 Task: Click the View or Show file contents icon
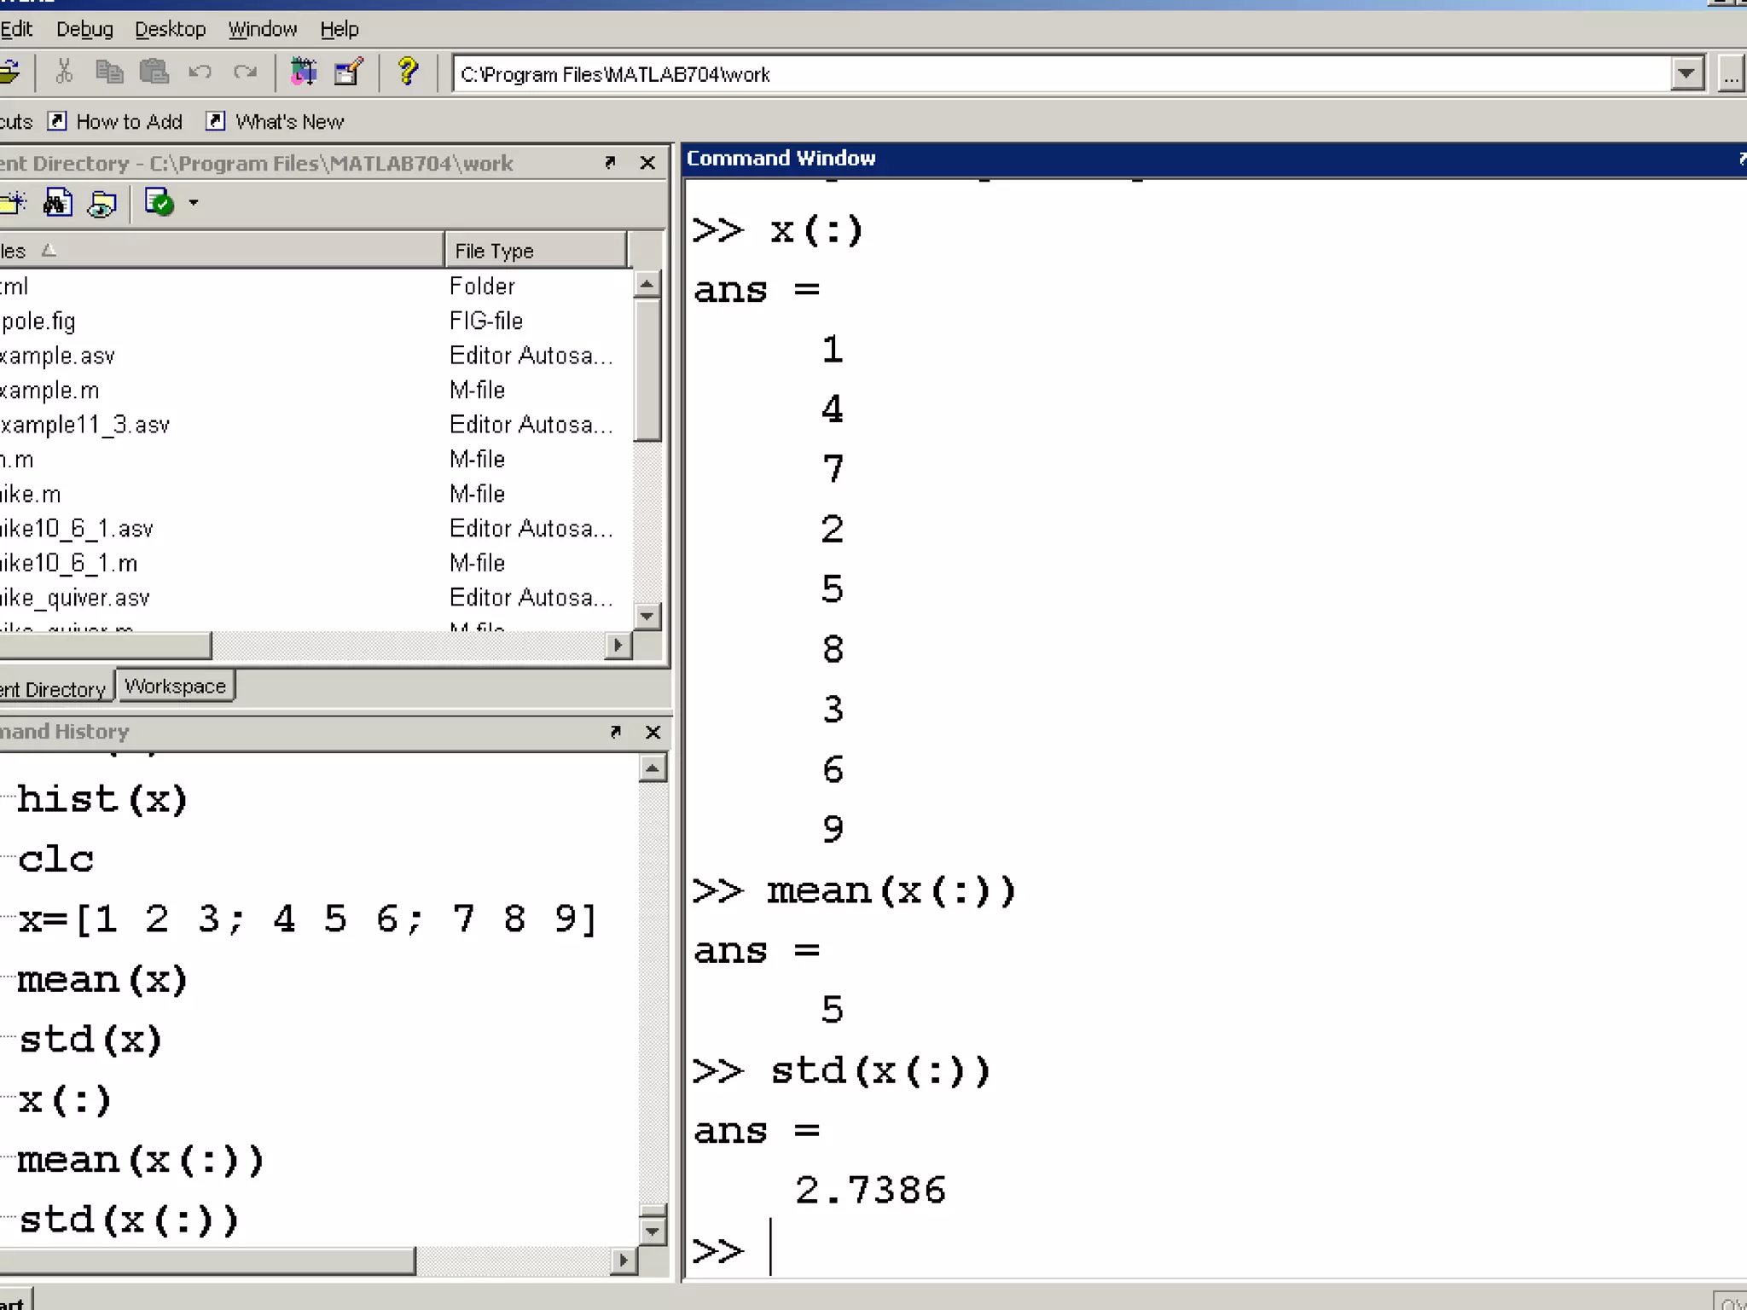coord(102,204)
